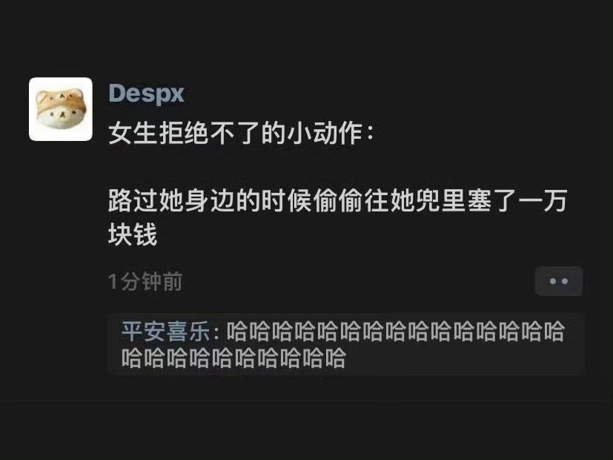Viewport: 613px width, 460px height.
Task: Click the 1分钟前 timestamp
Action: [x=145, y=281]
